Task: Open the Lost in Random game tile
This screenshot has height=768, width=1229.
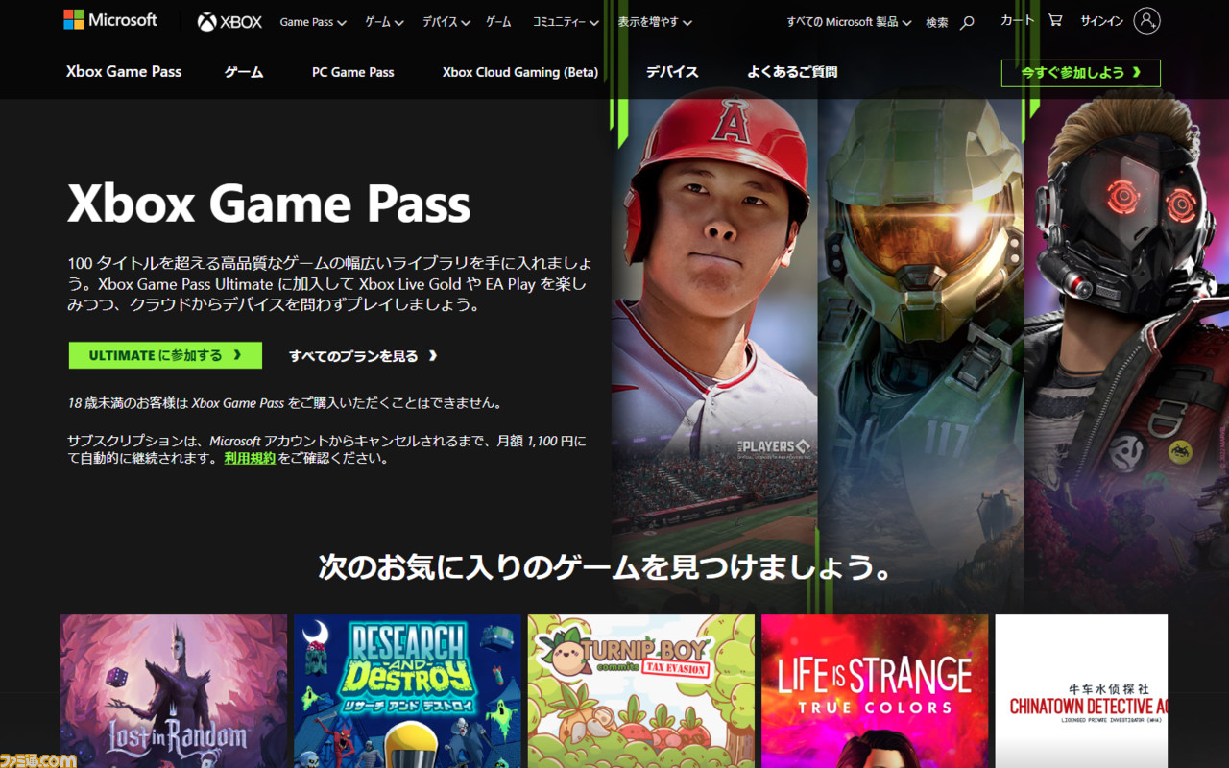Action: click(x=174, y=691)
